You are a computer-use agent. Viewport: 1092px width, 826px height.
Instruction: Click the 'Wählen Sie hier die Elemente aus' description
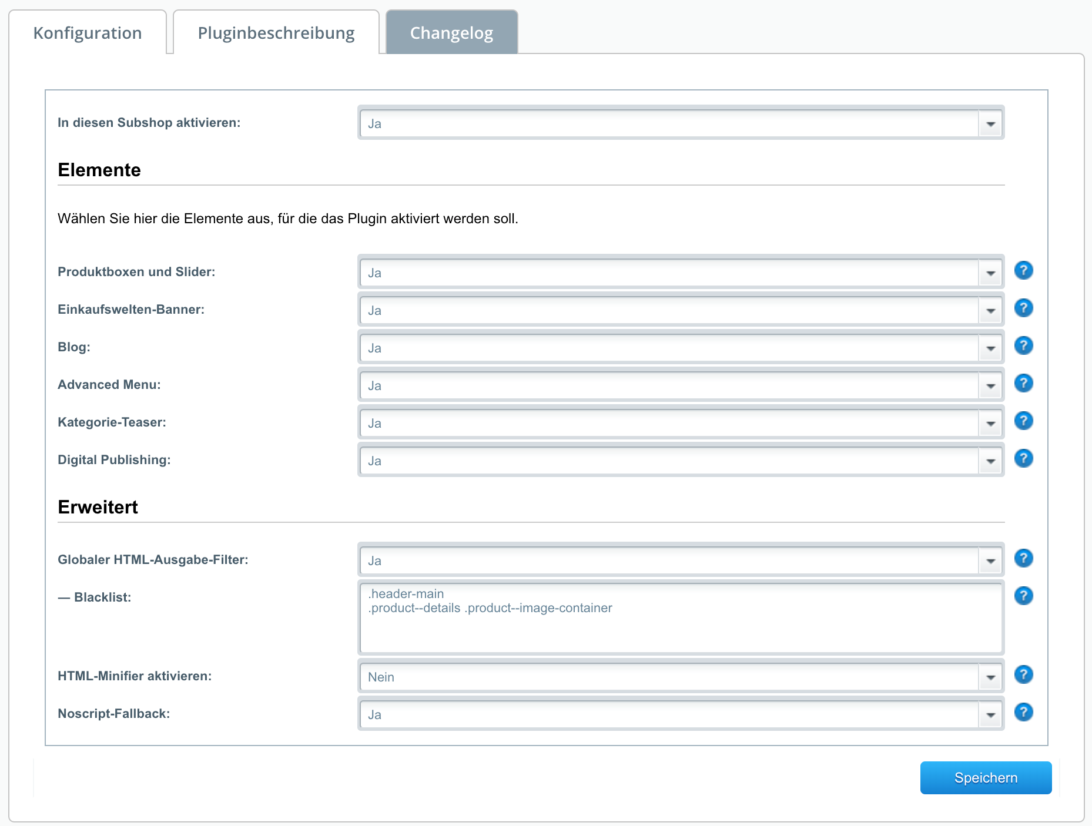pyautogui.click(x=288, y=219)
